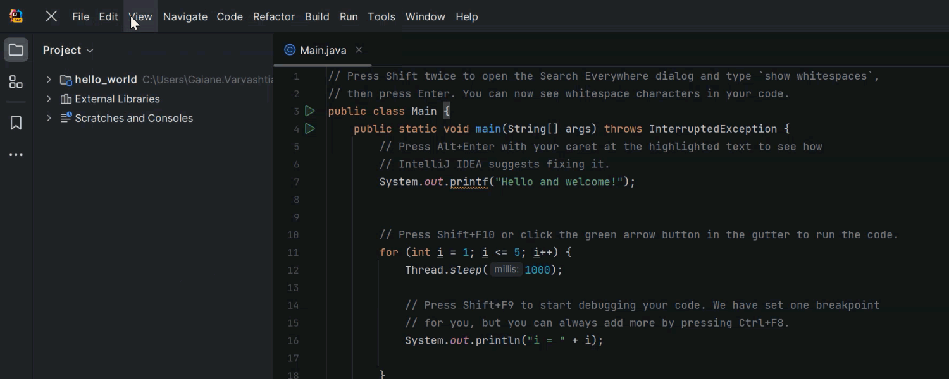This screenshot has height=379, width=949.
Task: Open the Help menu
Action: coord(466,16)
